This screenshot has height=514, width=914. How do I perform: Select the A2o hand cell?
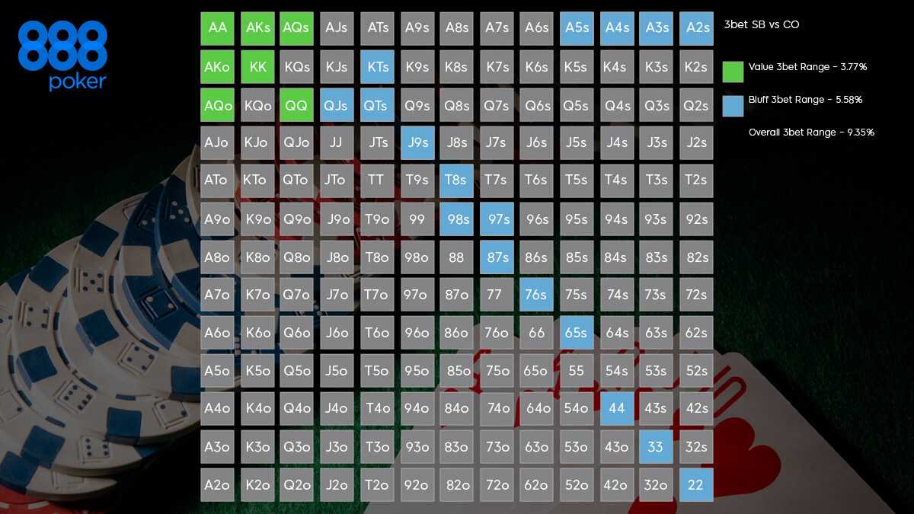217,485
